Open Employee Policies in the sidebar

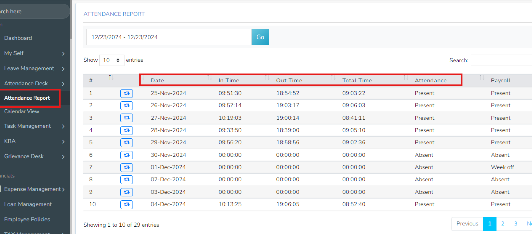click(27, 219)
